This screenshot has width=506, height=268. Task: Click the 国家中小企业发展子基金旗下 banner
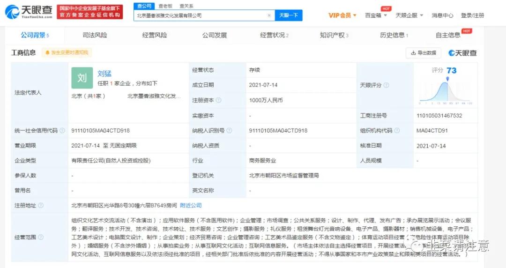coord(89,12)
